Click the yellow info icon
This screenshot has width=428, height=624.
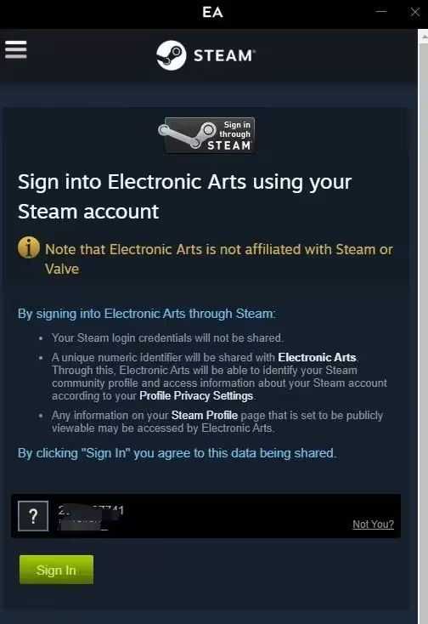(29, 247)
